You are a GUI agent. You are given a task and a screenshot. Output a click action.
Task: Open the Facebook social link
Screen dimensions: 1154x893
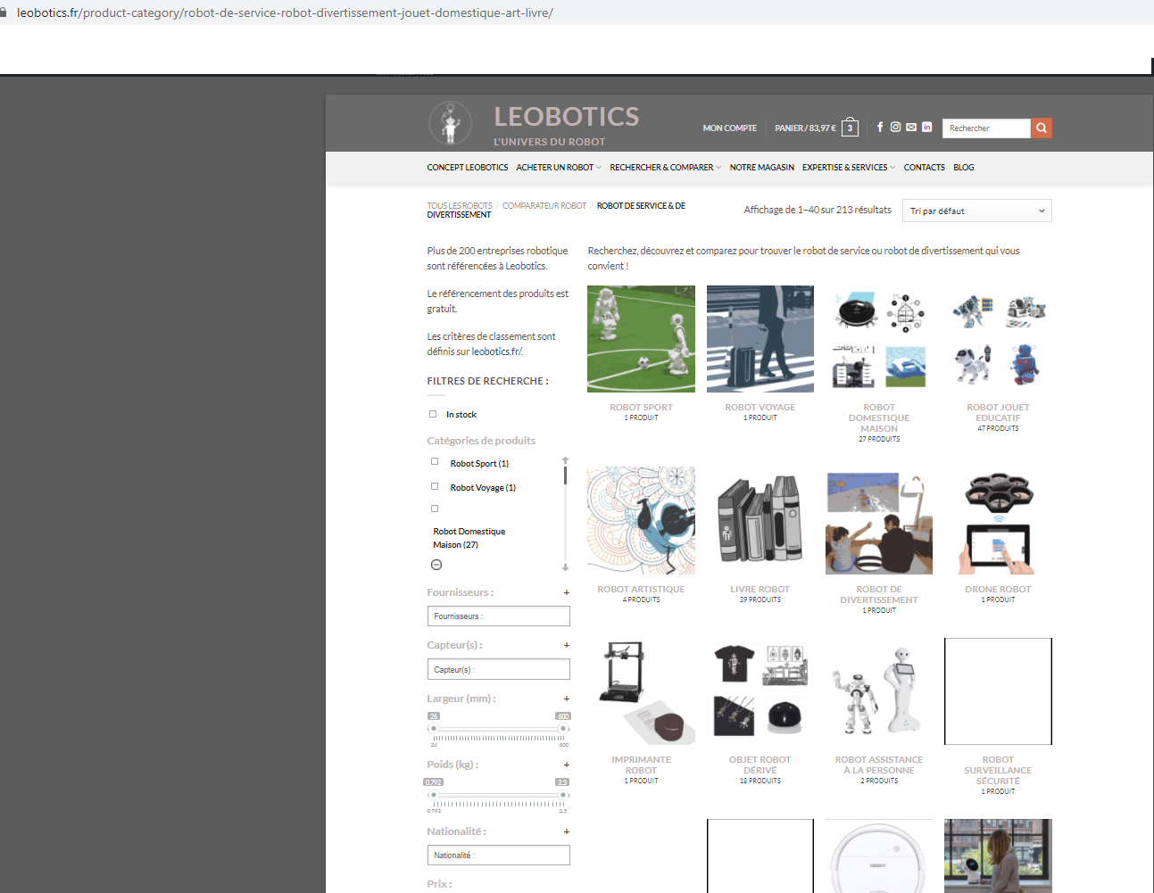(880, 128)
